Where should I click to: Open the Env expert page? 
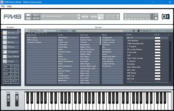pos(7,70)
